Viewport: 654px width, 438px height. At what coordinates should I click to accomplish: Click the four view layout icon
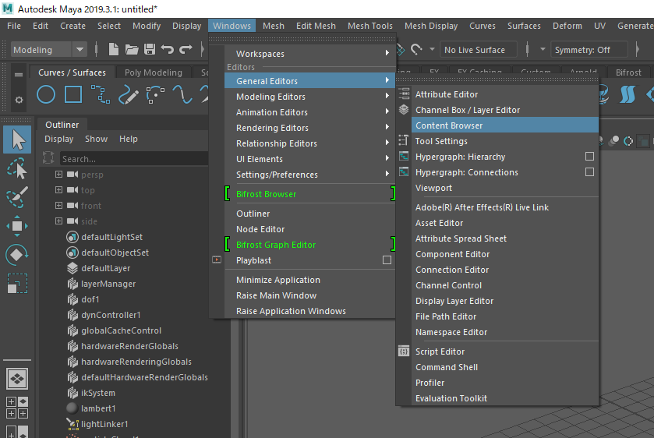[17, 408]
